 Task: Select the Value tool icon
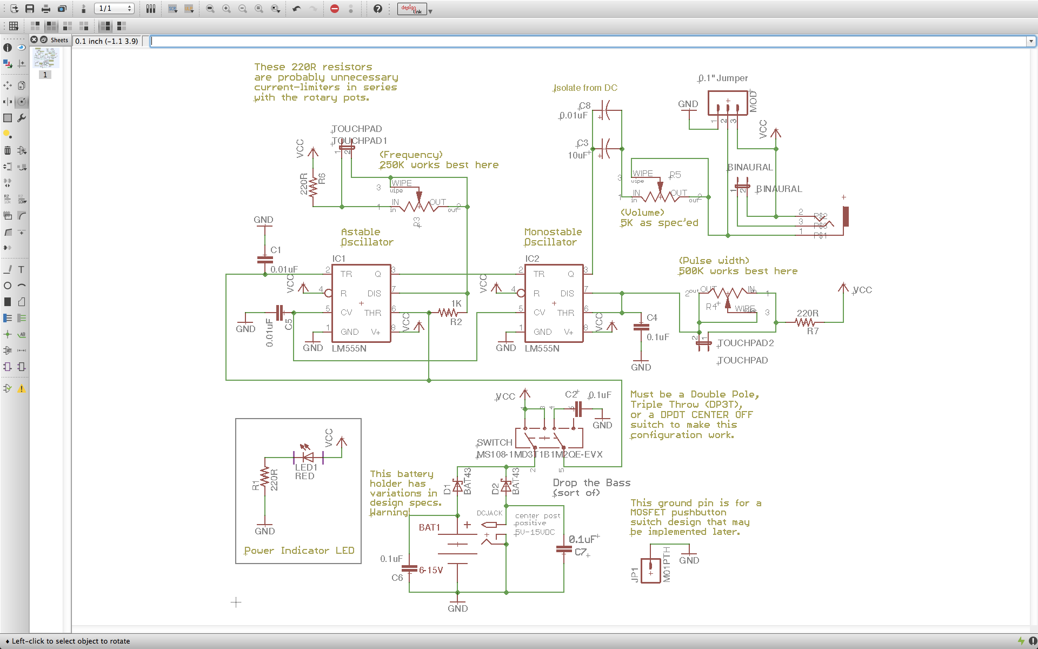(x=22, y=199)
